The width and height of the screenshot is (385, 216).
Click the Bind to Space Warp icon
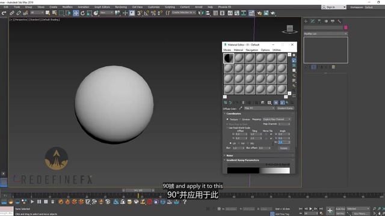point(25,13)
